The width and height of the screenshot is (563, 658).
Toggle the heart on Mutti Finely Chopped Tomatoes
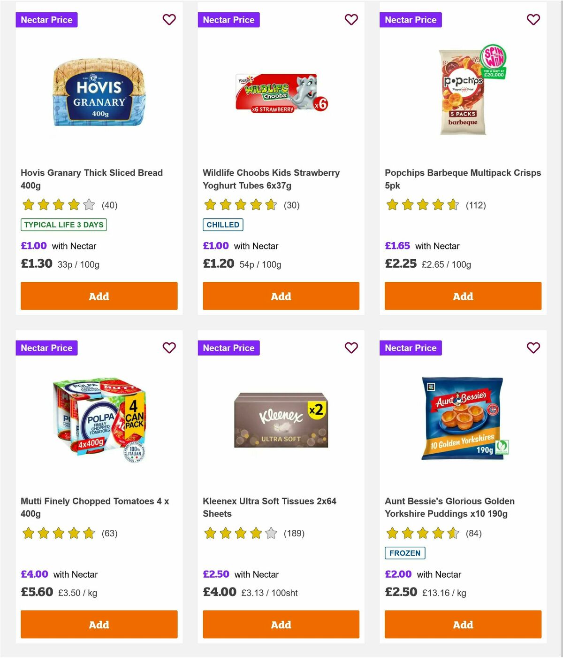[169, 348]
